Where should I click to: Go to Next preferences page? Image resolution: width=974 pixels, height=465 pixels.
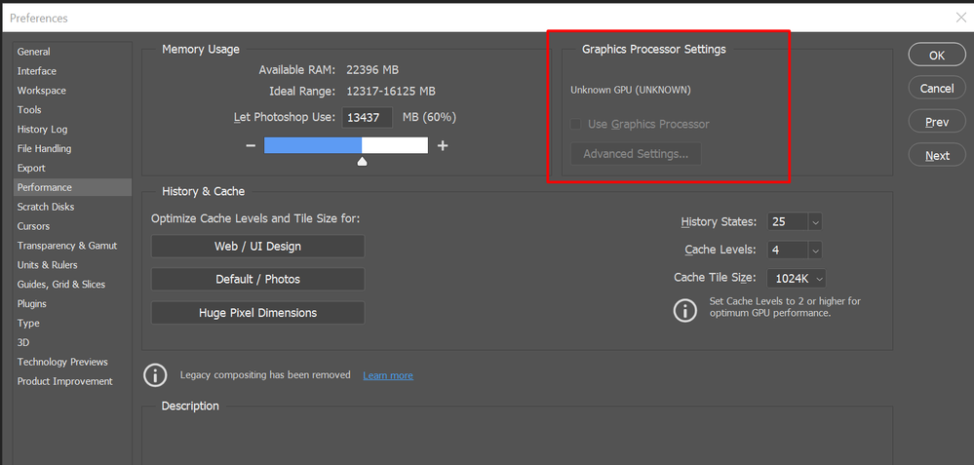point(937,155)
